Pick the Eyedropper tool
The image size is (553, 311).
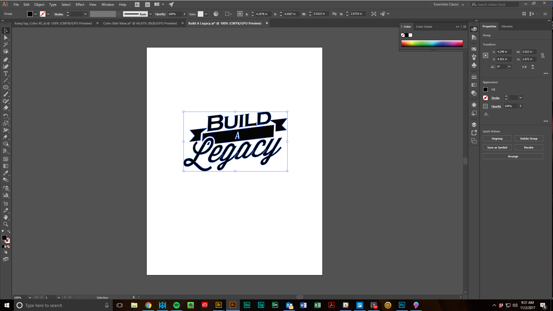tap(5, 173)
